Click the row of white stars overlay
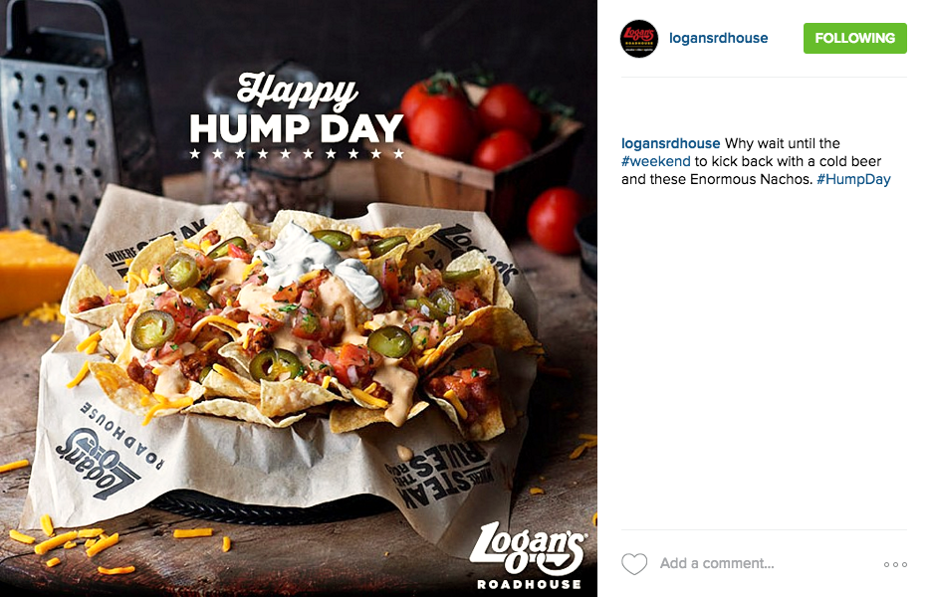The width and height of the screenshot is (931, 597). [297, 153]
